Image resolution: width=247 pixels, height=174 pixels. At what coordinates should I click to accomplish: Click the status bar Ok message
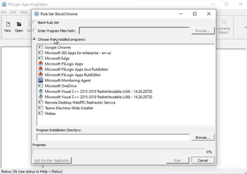click(32, 171)
